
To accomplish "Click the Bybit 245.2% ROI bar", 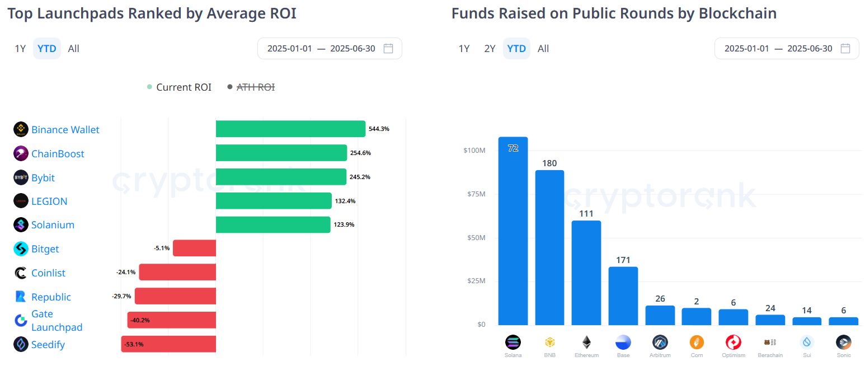I will pos(281,177).
